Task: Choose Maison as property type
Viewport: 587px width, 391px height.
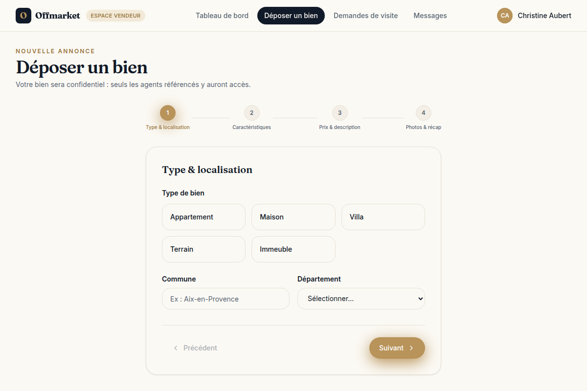Action: [x=293, y=217]
